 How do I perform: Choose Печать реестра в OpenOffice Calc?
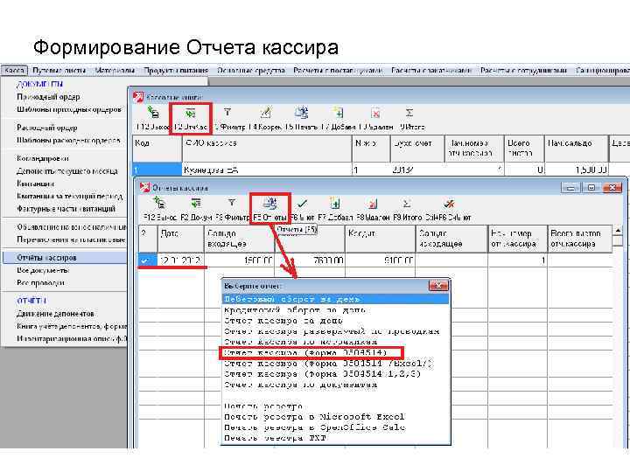pos(335,427)
